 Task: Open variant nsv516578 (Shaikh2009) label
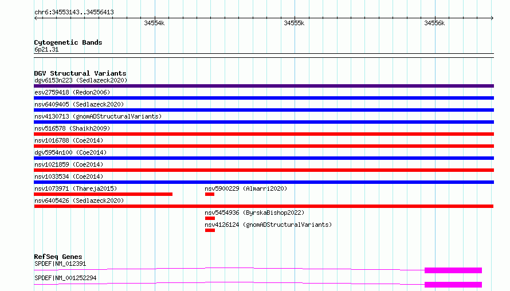pyautogui.click(x=72, y=128)
